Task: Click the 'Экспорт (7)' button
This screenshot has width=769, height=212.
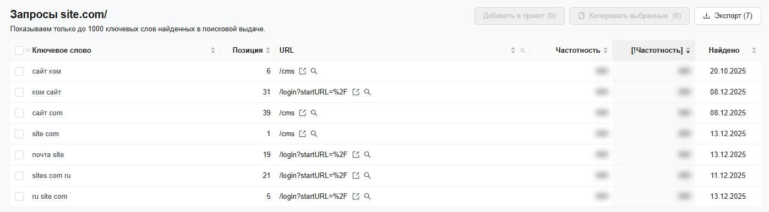Action: [x=728, y=16]
